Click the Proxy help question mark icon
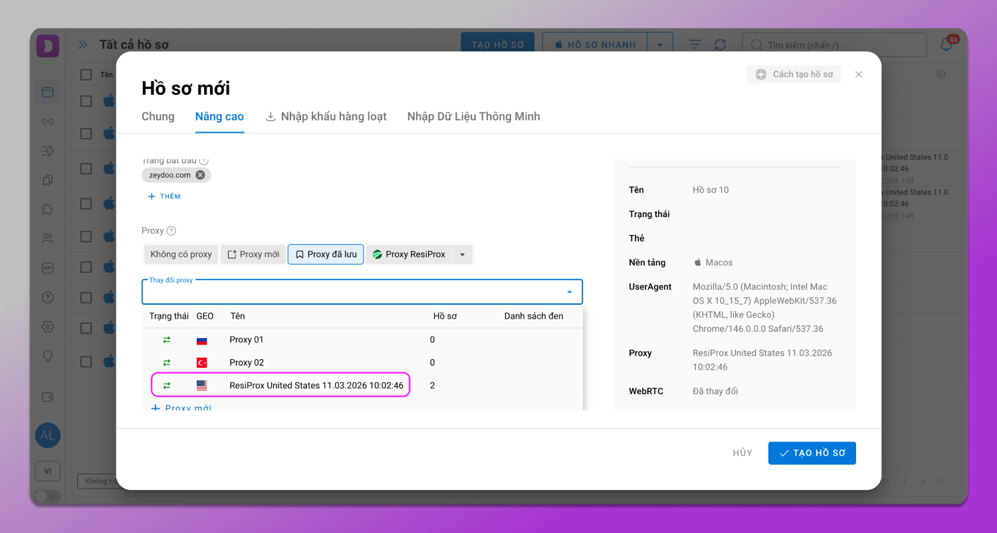Screen dimensions: 997x533 point(171,231)
